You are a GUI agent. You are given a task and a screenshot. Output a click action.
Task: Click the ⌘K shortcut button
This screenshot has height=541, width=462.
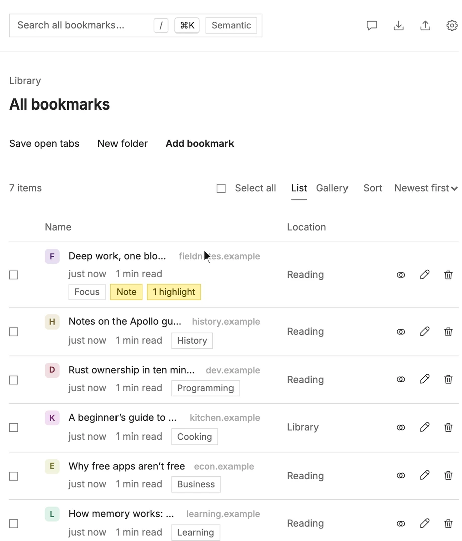tap(187, 25)
